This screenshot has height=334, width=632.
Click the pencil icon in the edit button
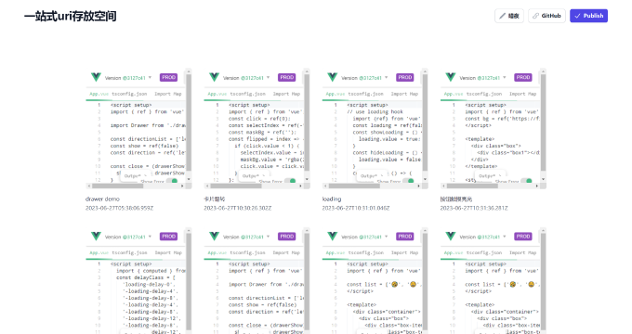coord(502,16)
